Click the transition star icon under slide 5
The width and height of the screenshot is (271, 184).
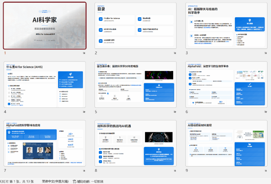175,112
